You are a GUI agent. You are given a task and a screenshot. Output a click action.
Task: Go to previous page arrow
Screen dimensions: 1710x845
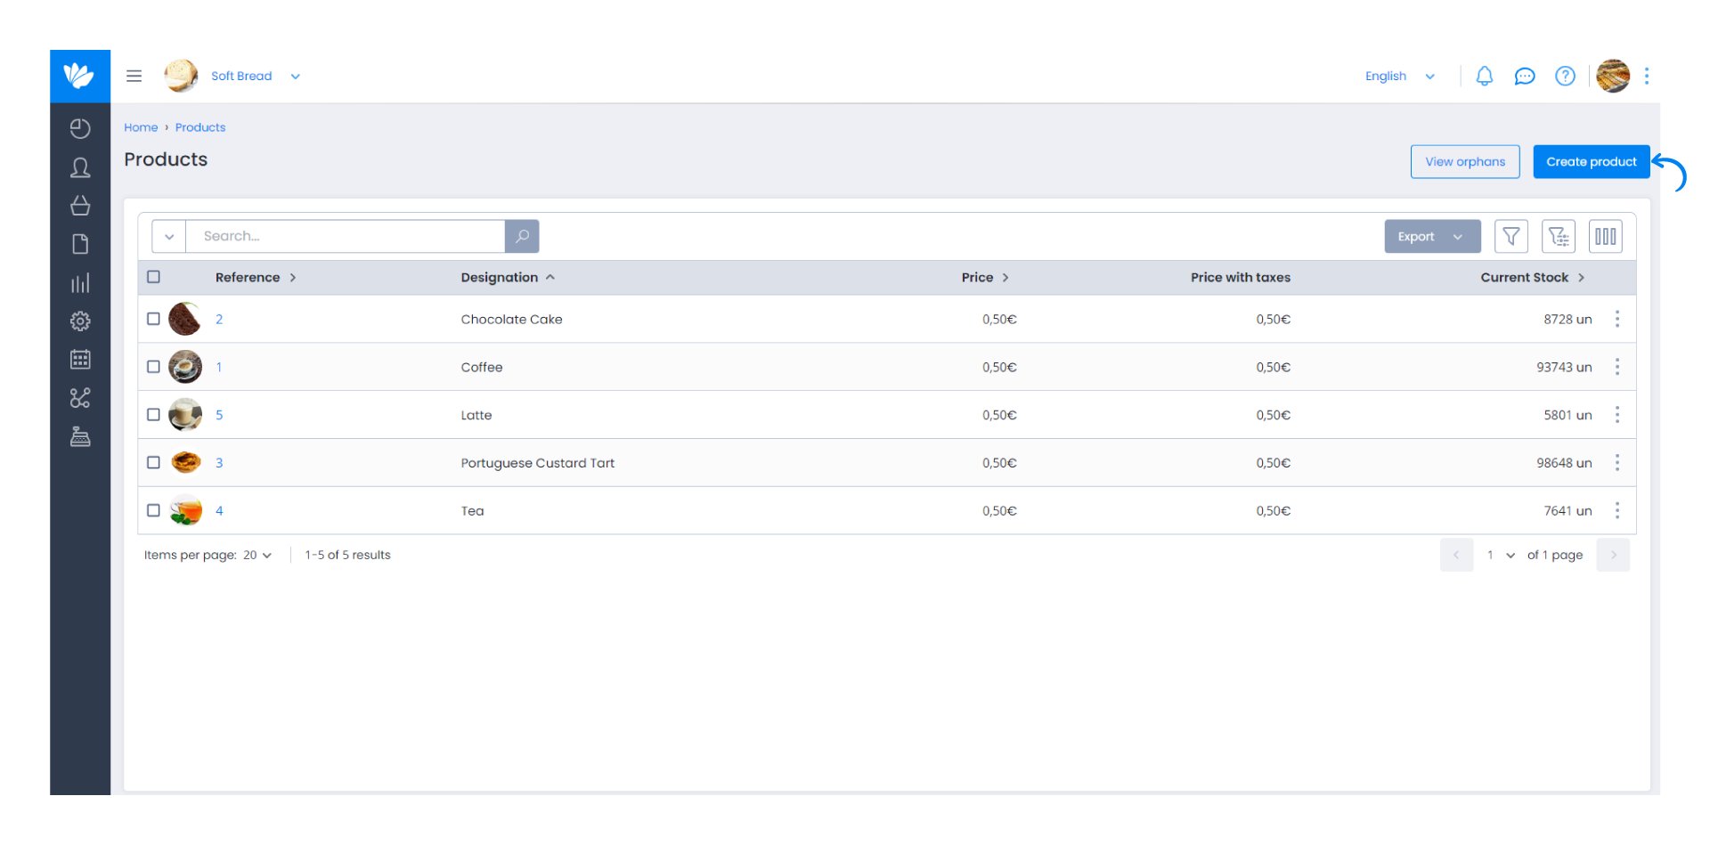coord(1456,555)
